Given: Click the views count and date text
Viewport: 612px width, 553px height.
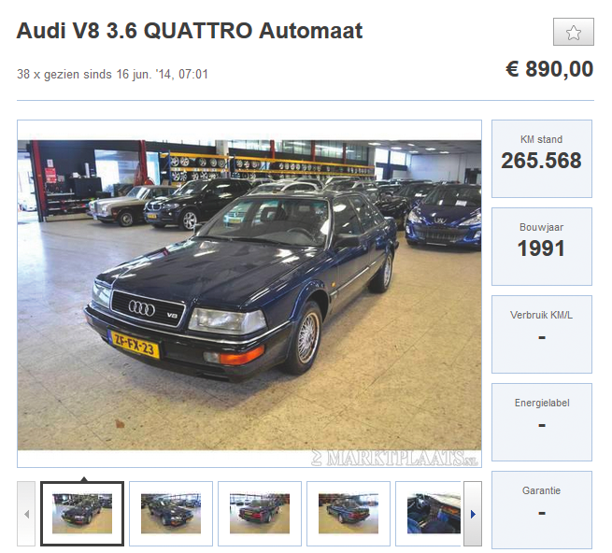Looking at the screenshot, I should [x=112, y=74].
